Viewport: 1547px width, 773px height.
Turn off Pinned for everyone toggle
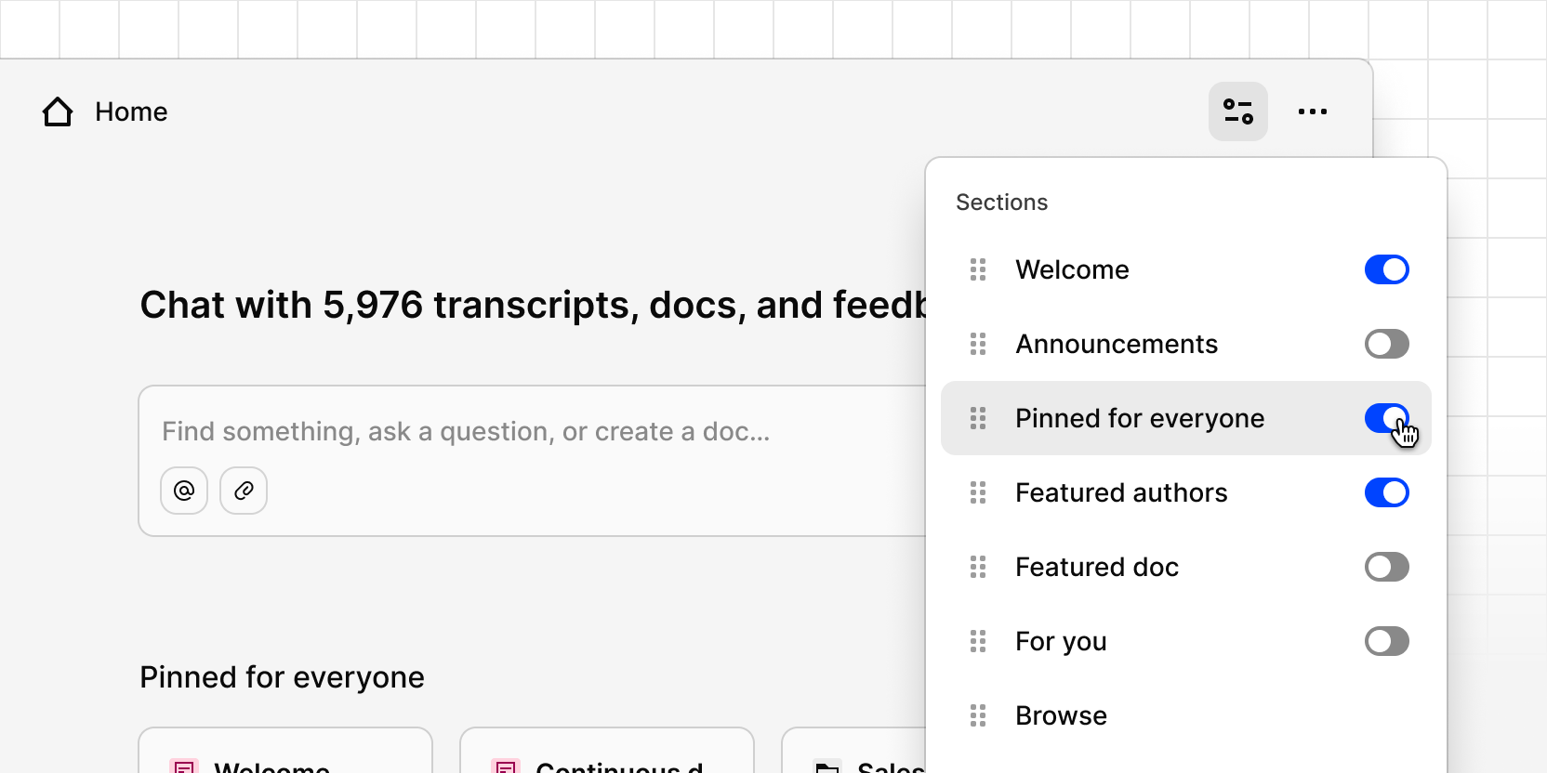1387,418
